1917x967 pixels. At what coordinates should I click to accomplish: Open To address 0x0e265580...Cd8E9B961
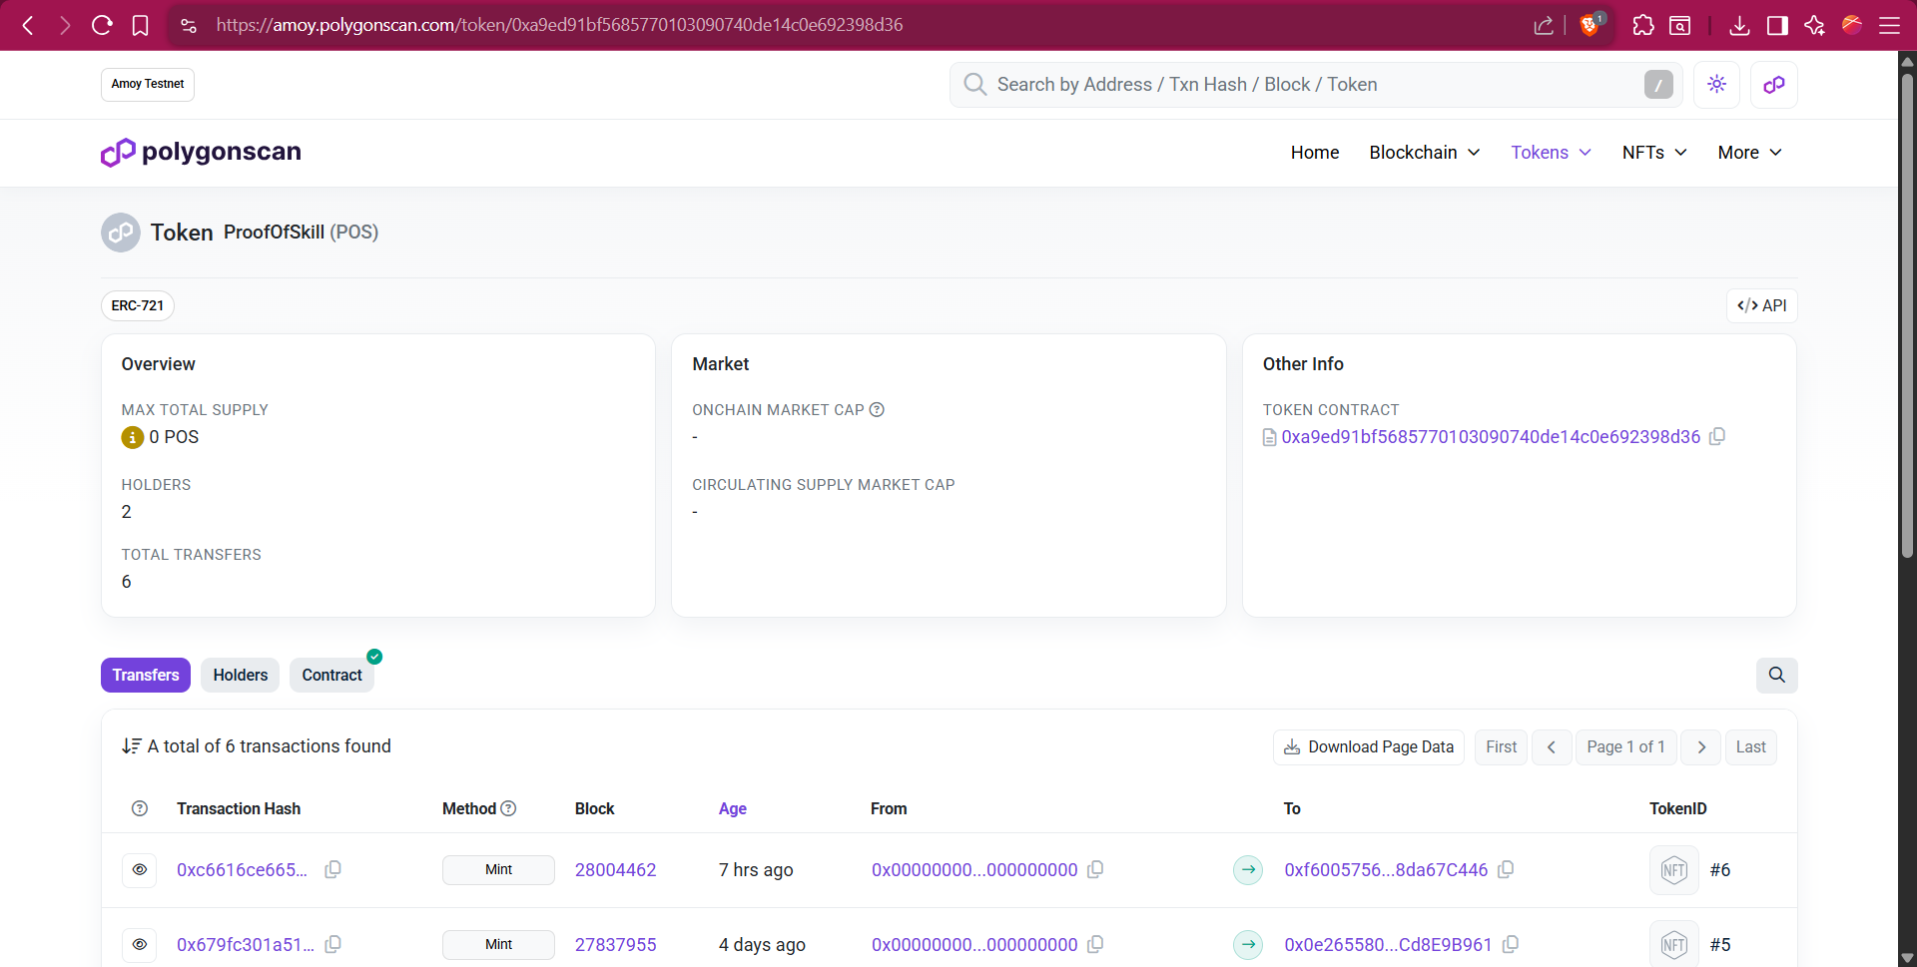click(x=1389, y=945)
